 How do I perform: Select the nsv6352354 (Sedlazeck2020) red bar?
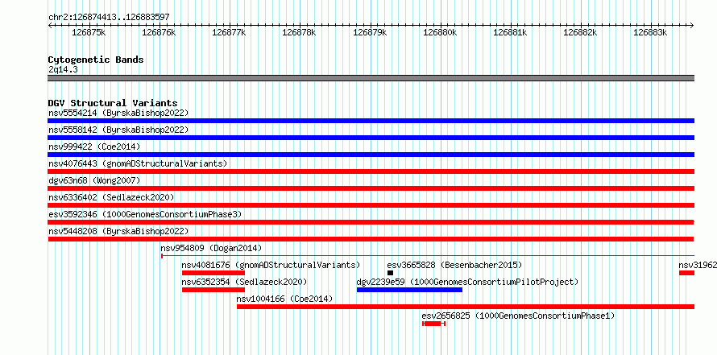[x=213, y=290]
